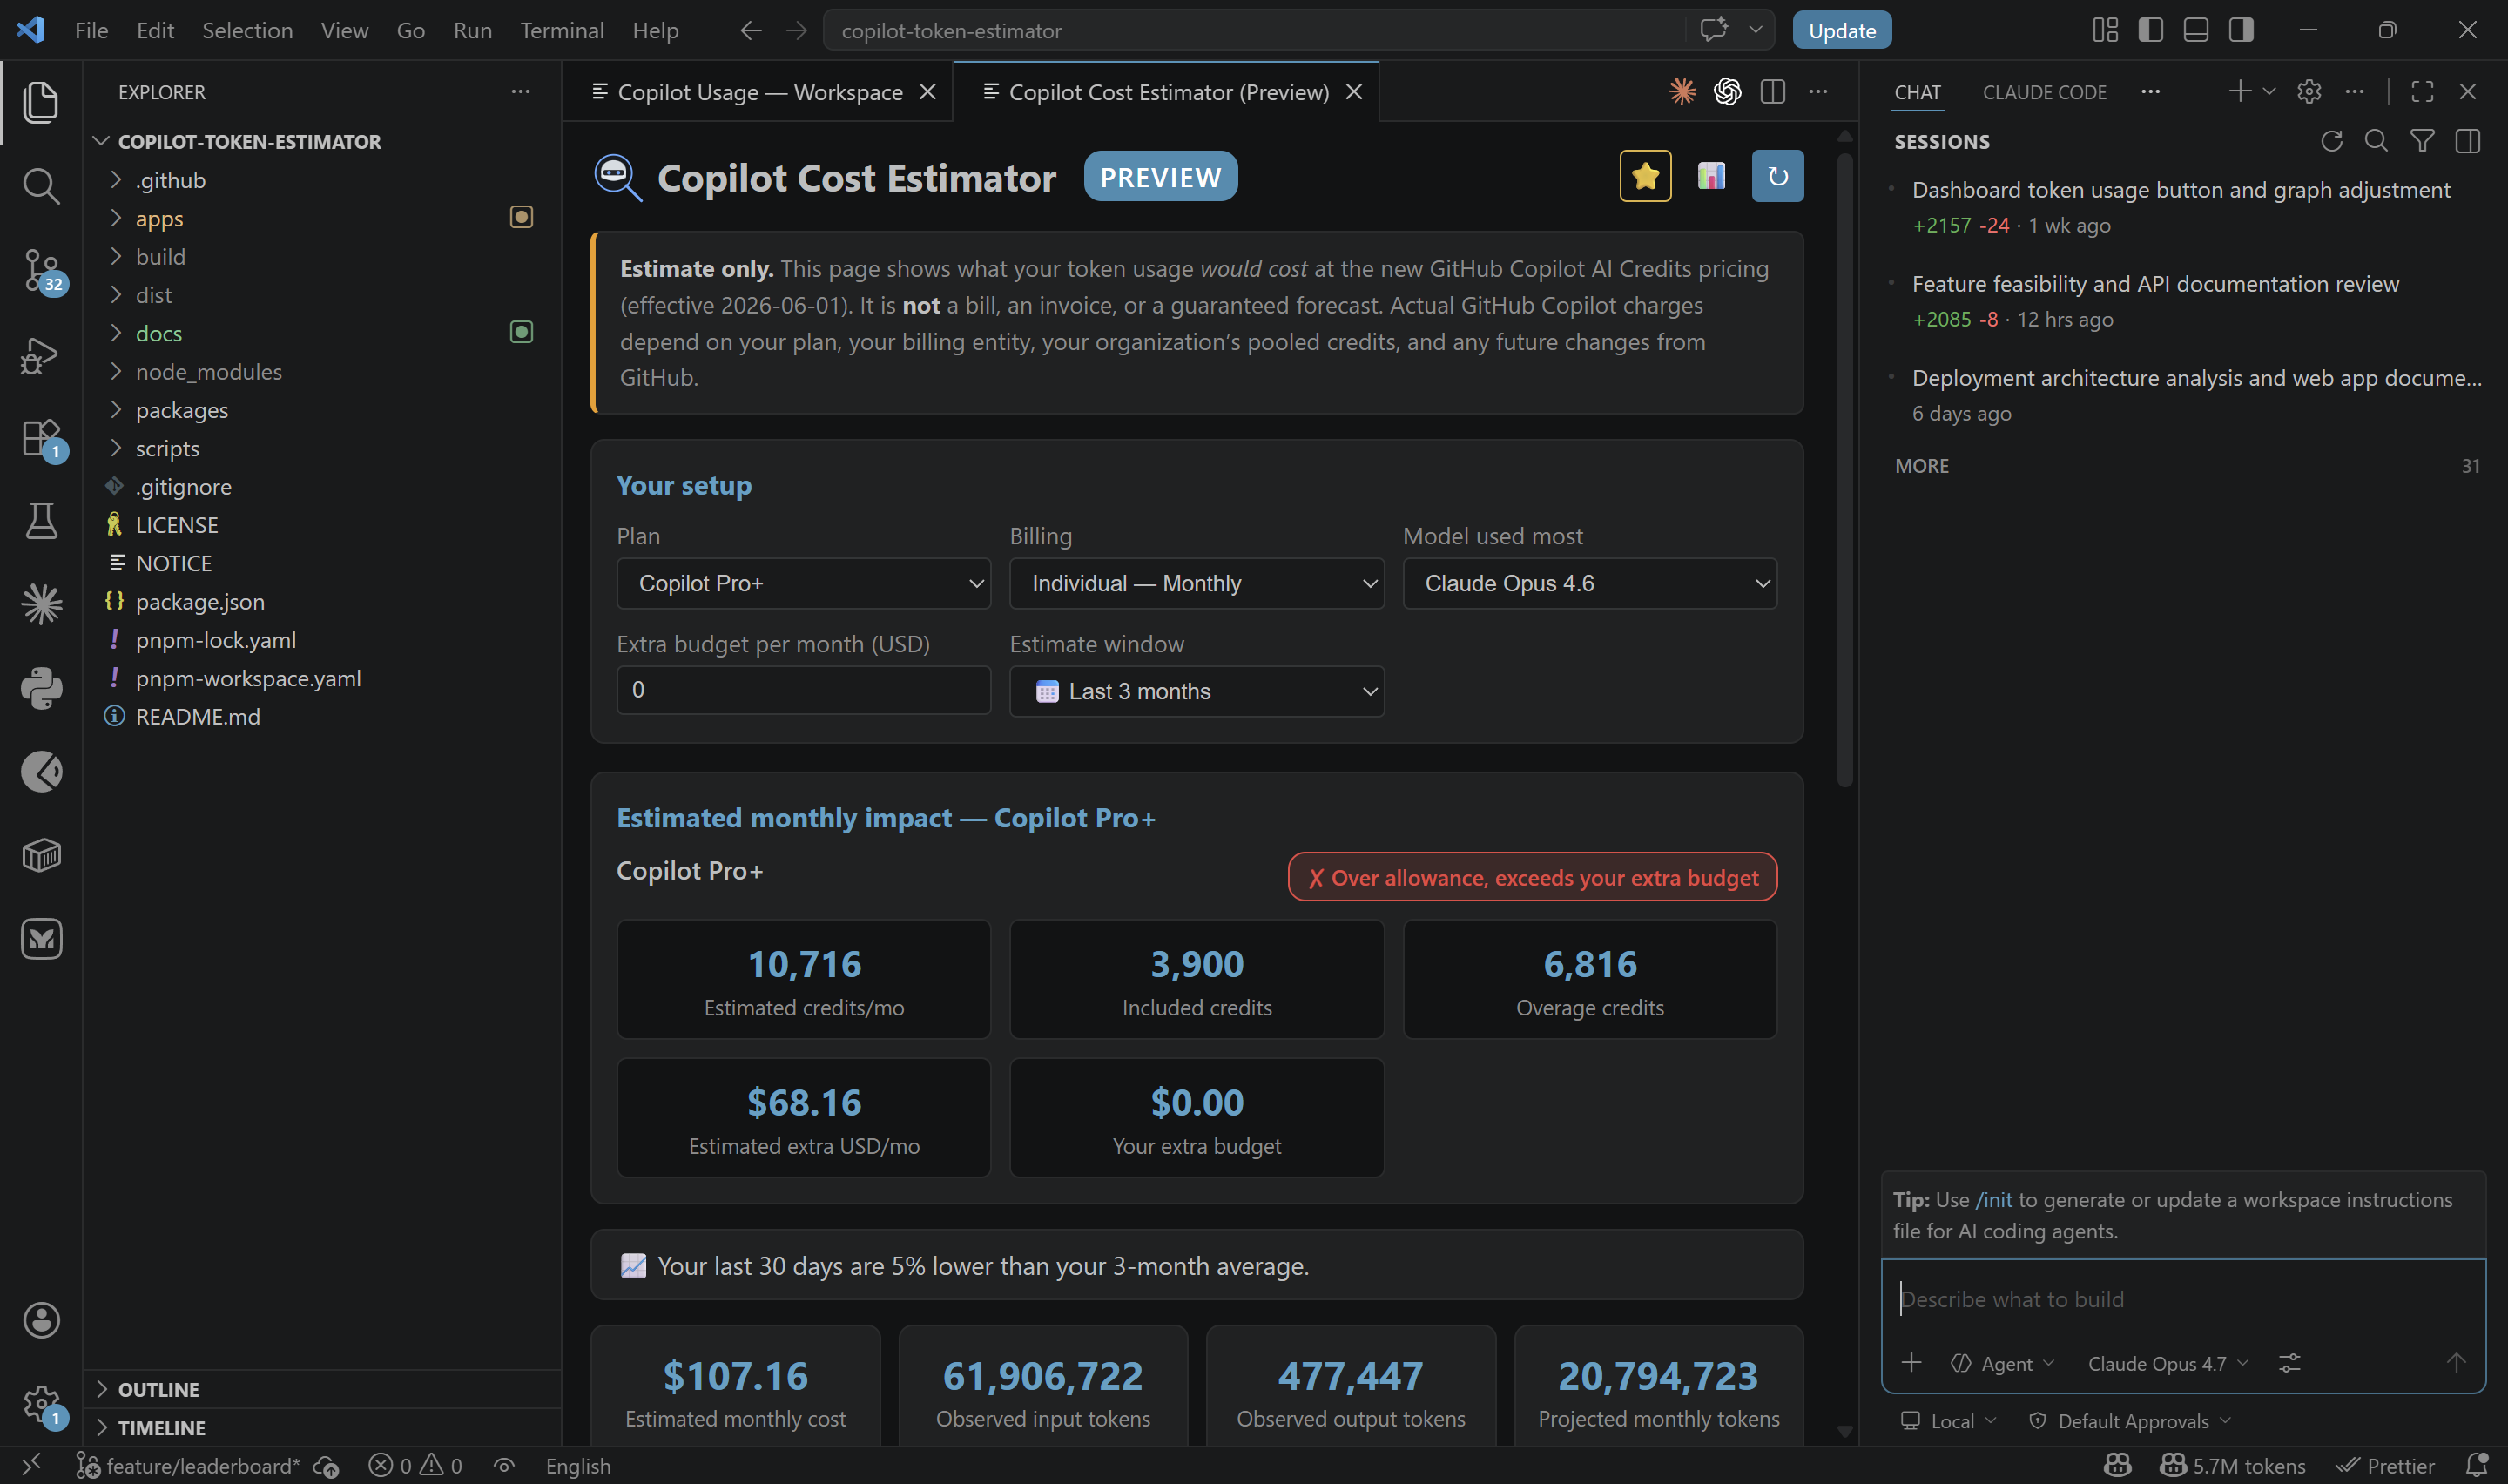
Task: Click the star favorite button in estimator
Action: coord(1645,176)
